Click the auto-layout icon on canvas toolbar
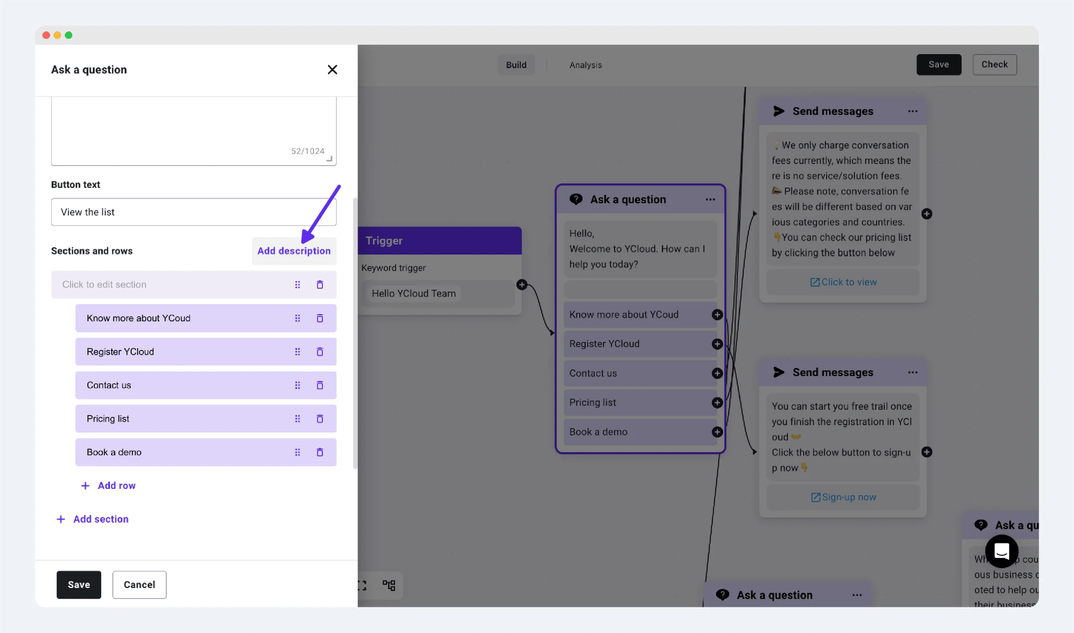The image size is (1074, 633). tap(389, 585)
